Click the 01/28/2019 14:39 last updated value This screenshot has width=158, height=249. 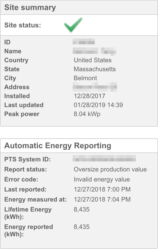(x=98, y=105)
